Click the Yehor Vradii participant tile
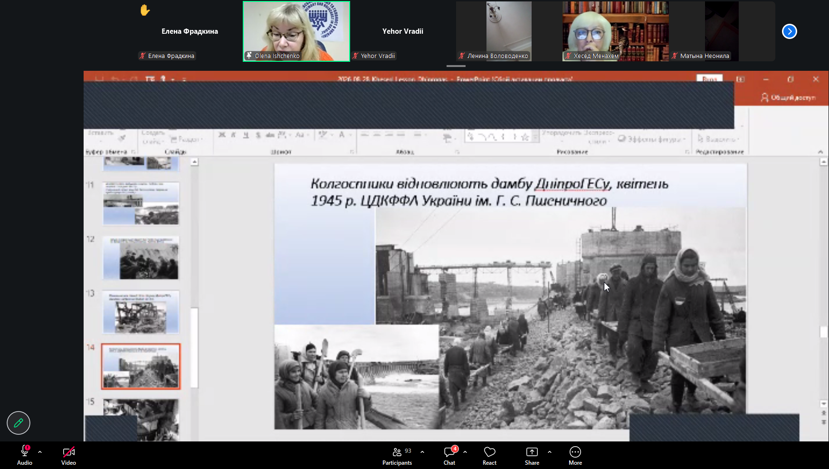 403,31
